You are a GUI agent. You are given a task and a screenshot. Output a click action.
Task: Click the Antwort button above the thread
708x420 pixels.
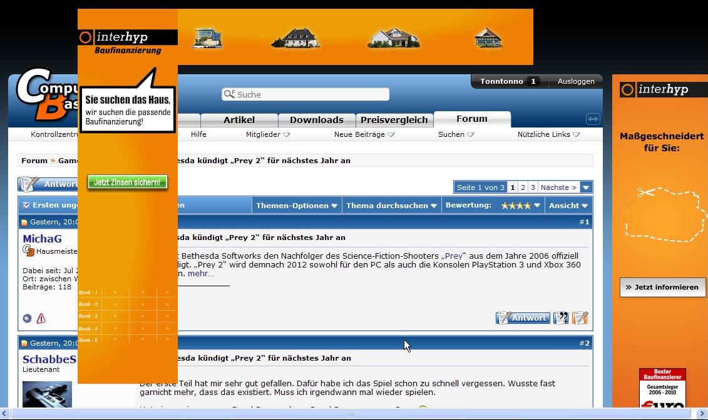48,184
